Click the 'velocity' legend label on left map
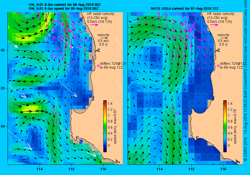Viewport: 250px width, 175px height. pos(103,35)
